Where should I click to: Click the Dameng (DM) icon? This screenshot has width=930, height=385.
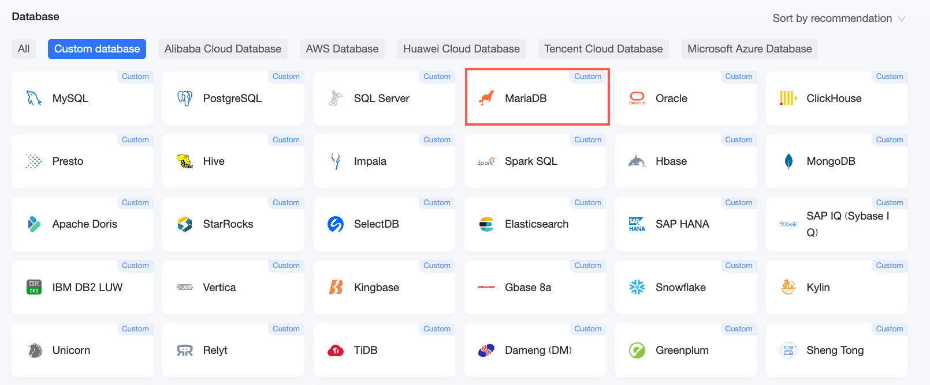click(x=486, y=350)
